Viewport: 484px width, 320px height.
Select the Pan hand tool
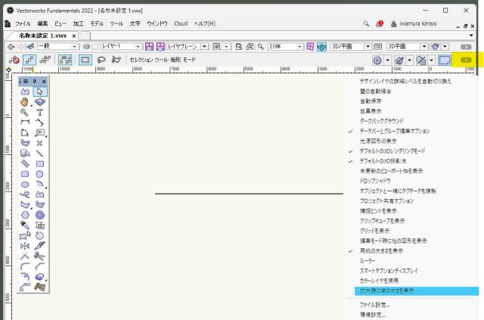[x=25, y=101]
